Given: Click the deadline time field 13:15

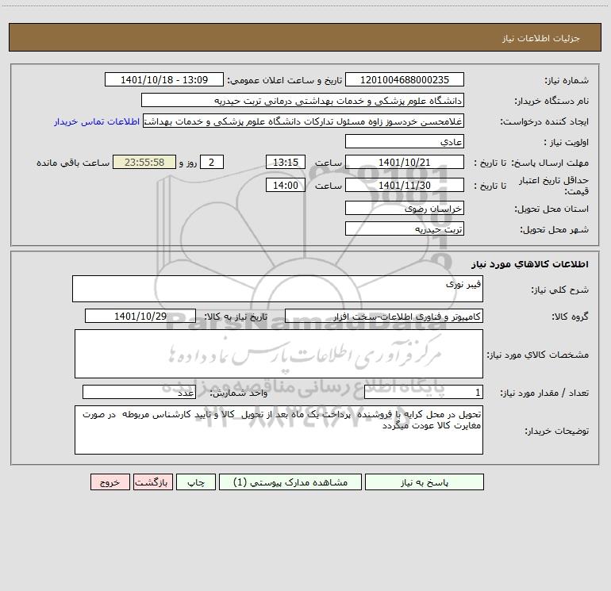Looking at the screenshot, I should coord(285,163).
